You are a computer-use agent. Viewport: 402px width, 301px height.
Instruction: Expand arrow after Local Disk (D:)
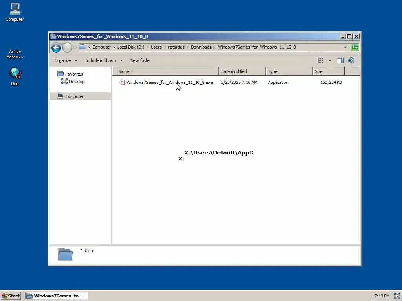coord(148,47)
